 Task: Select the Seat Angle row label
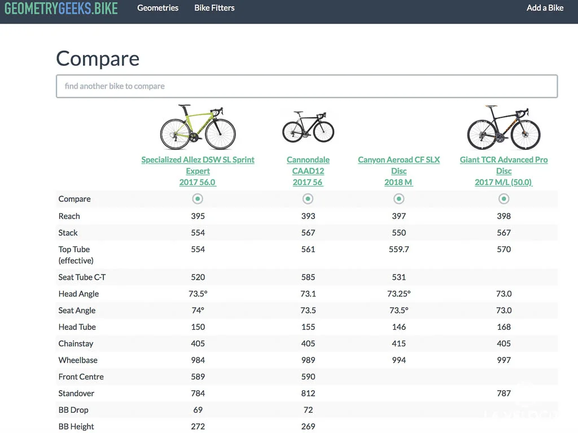coord(77,311)
